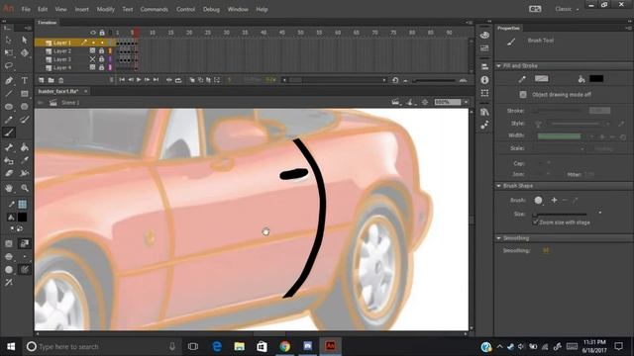Open the Commands menu
This screenshot has width=634, height=356.
pos(155,9)
